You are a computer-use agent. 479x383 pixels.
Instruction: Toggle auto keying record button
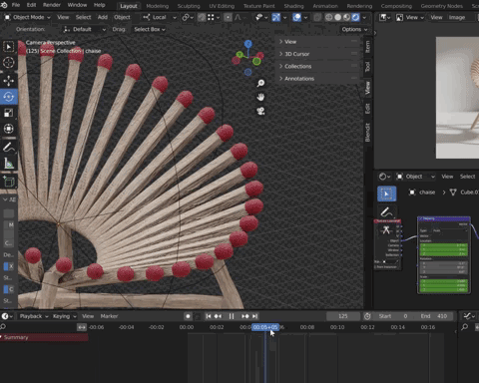tap(188, 316)
